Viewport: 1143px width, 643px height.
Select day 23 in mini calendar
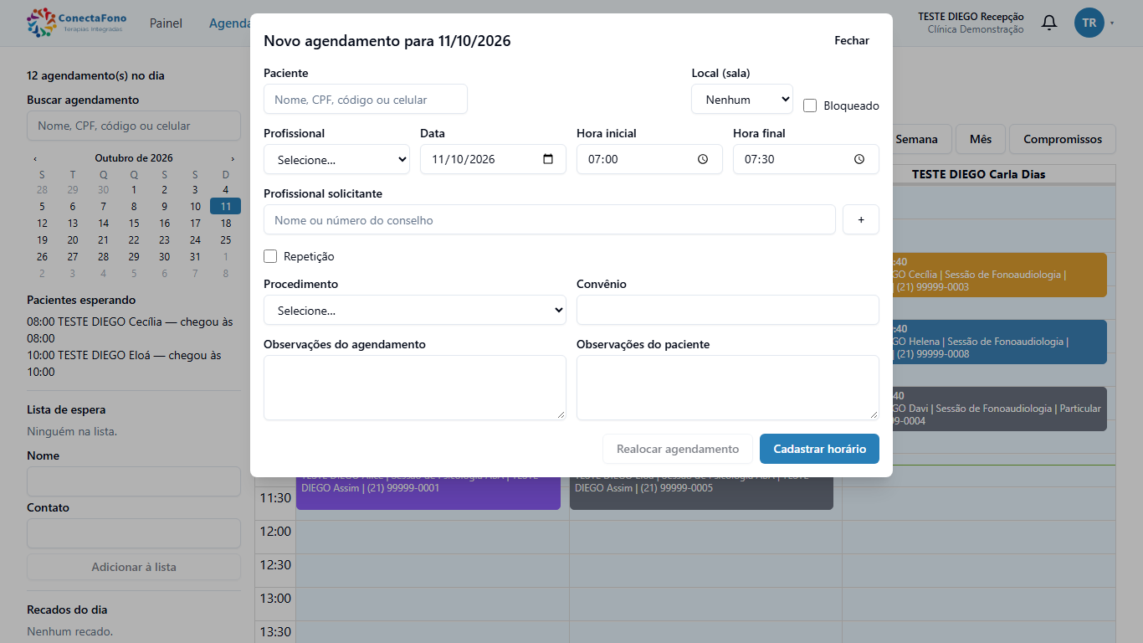pyautogui.click(x=165, y=240)
